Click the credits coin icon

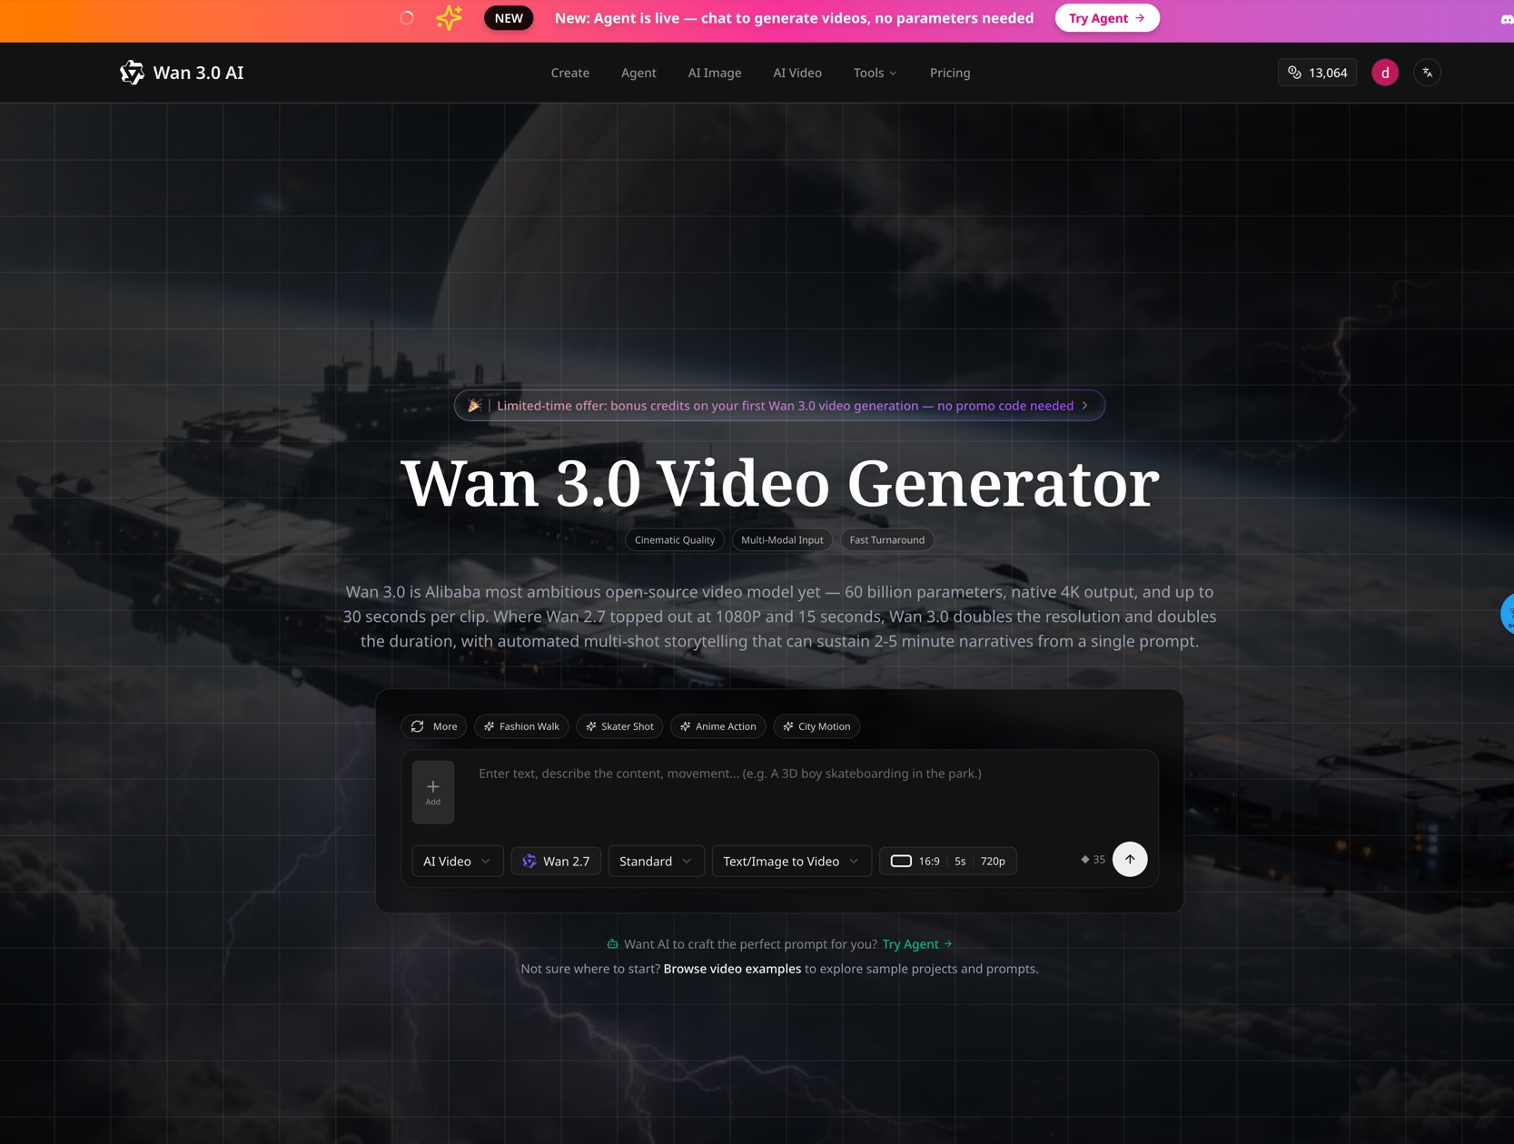coord(1295,73)
